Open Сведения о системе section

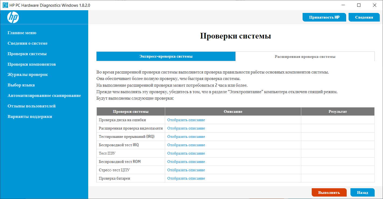pos(27,43)
